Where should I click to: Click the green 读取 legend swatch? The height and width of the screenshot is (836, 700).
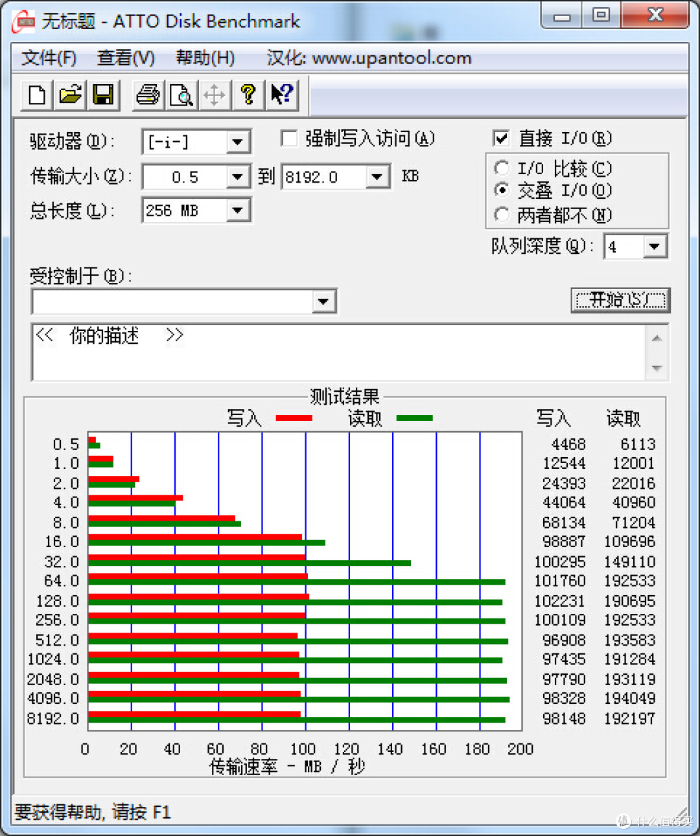[414, 418]
